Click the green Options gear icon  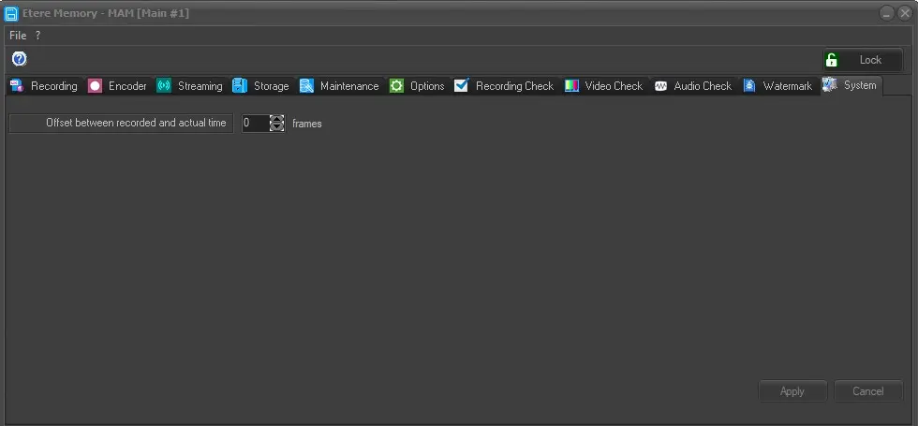396,86
